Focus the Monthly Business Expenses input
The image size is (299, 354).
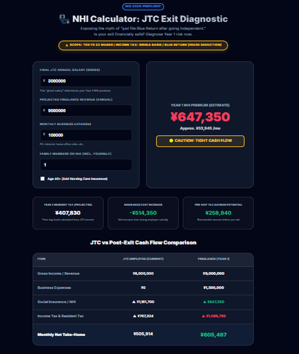86,135
